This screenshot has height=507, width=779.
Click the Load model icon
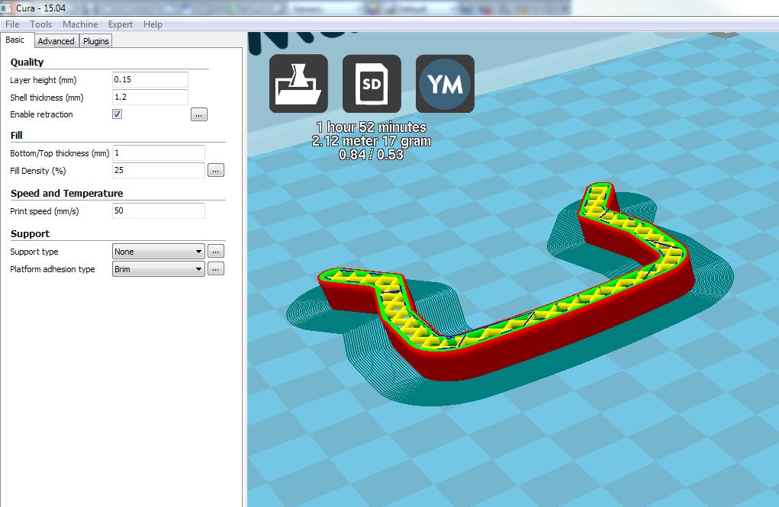pyautogui.click(x=298, y=84)
